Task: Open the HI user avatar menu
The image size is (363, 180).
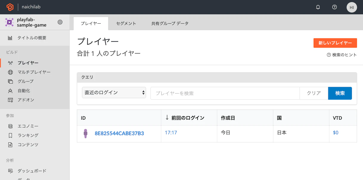Action: [x=352, y=7]
